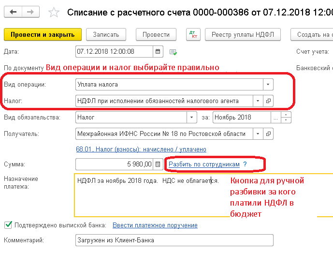Open the Получатель dropdown list
This screenshot has width=333, height=253.
tap(258, 134)
